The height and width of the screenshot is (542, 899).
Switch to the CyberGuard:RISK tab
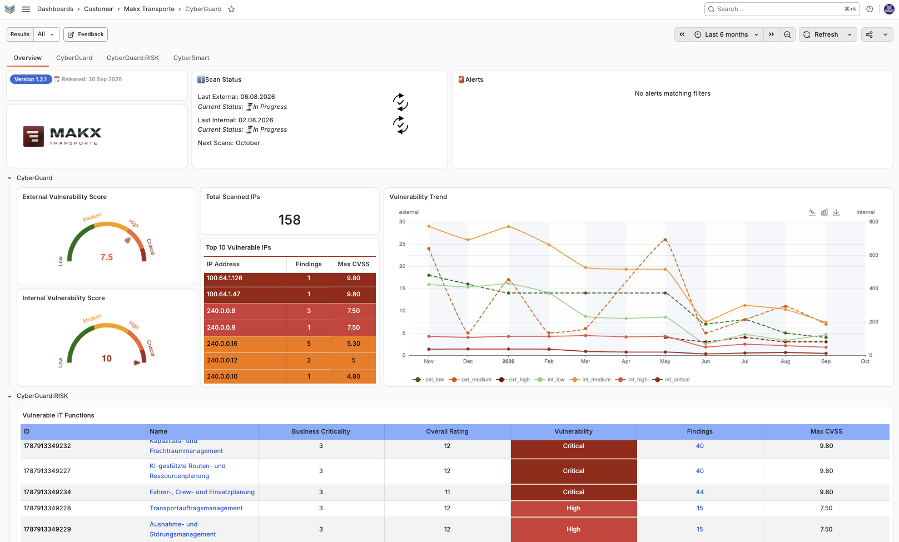(133, 58)
